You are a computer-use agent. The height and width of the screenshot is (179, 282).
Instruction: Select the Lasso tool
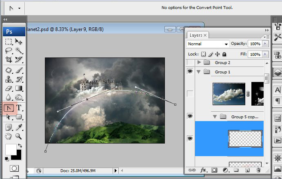pyautogui.click(x=8, y=51)
